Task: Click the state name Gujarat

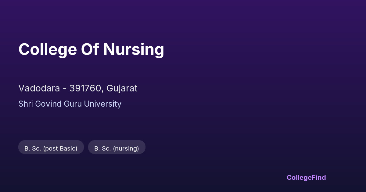Action: pos(122,88)
